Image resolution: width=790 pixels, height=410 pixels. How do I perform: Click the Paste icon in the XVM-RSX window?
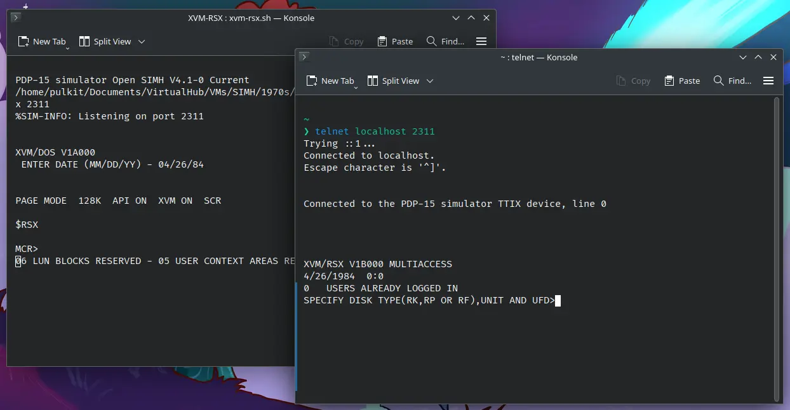click(x=395, y=41)
